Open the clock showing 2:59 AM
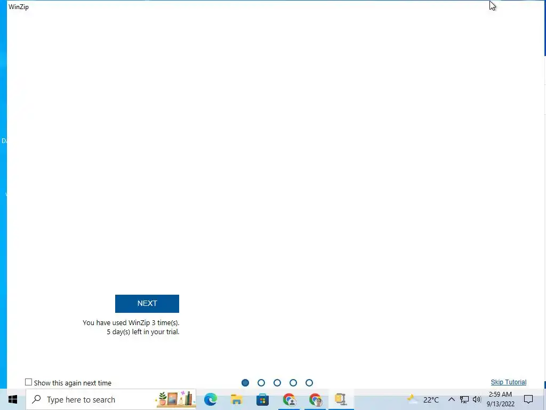546x410 pixels. pyautogui.click(x=500, y=399)
